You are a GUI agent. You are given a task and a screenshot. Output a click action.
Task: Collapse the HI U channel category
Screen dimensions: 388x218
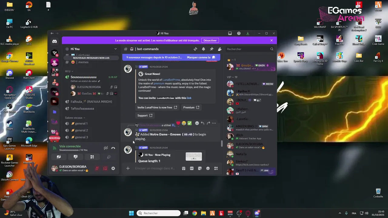tap(69, 71)
